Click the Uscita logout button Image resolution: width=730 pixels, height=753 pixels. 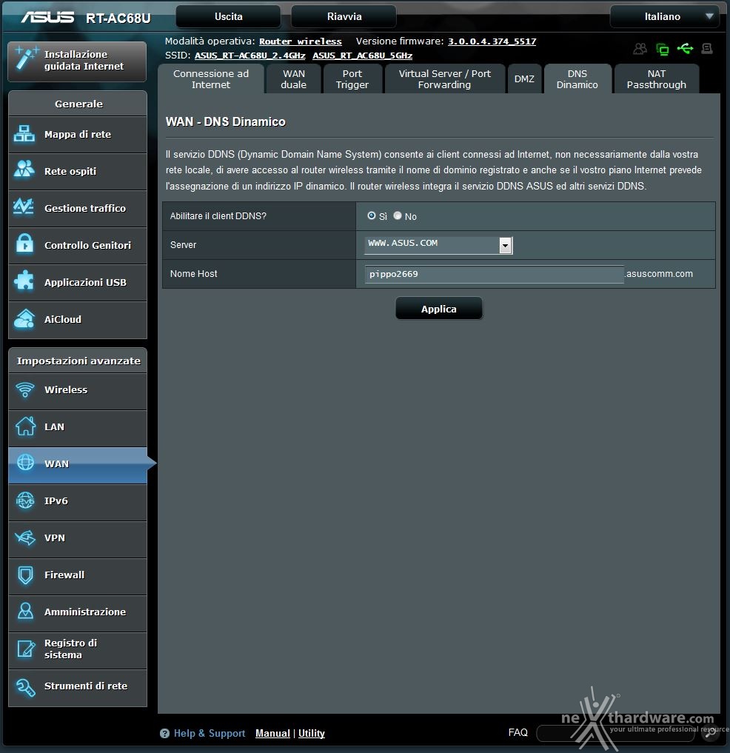pyautogui.click(x=229, y=17)
